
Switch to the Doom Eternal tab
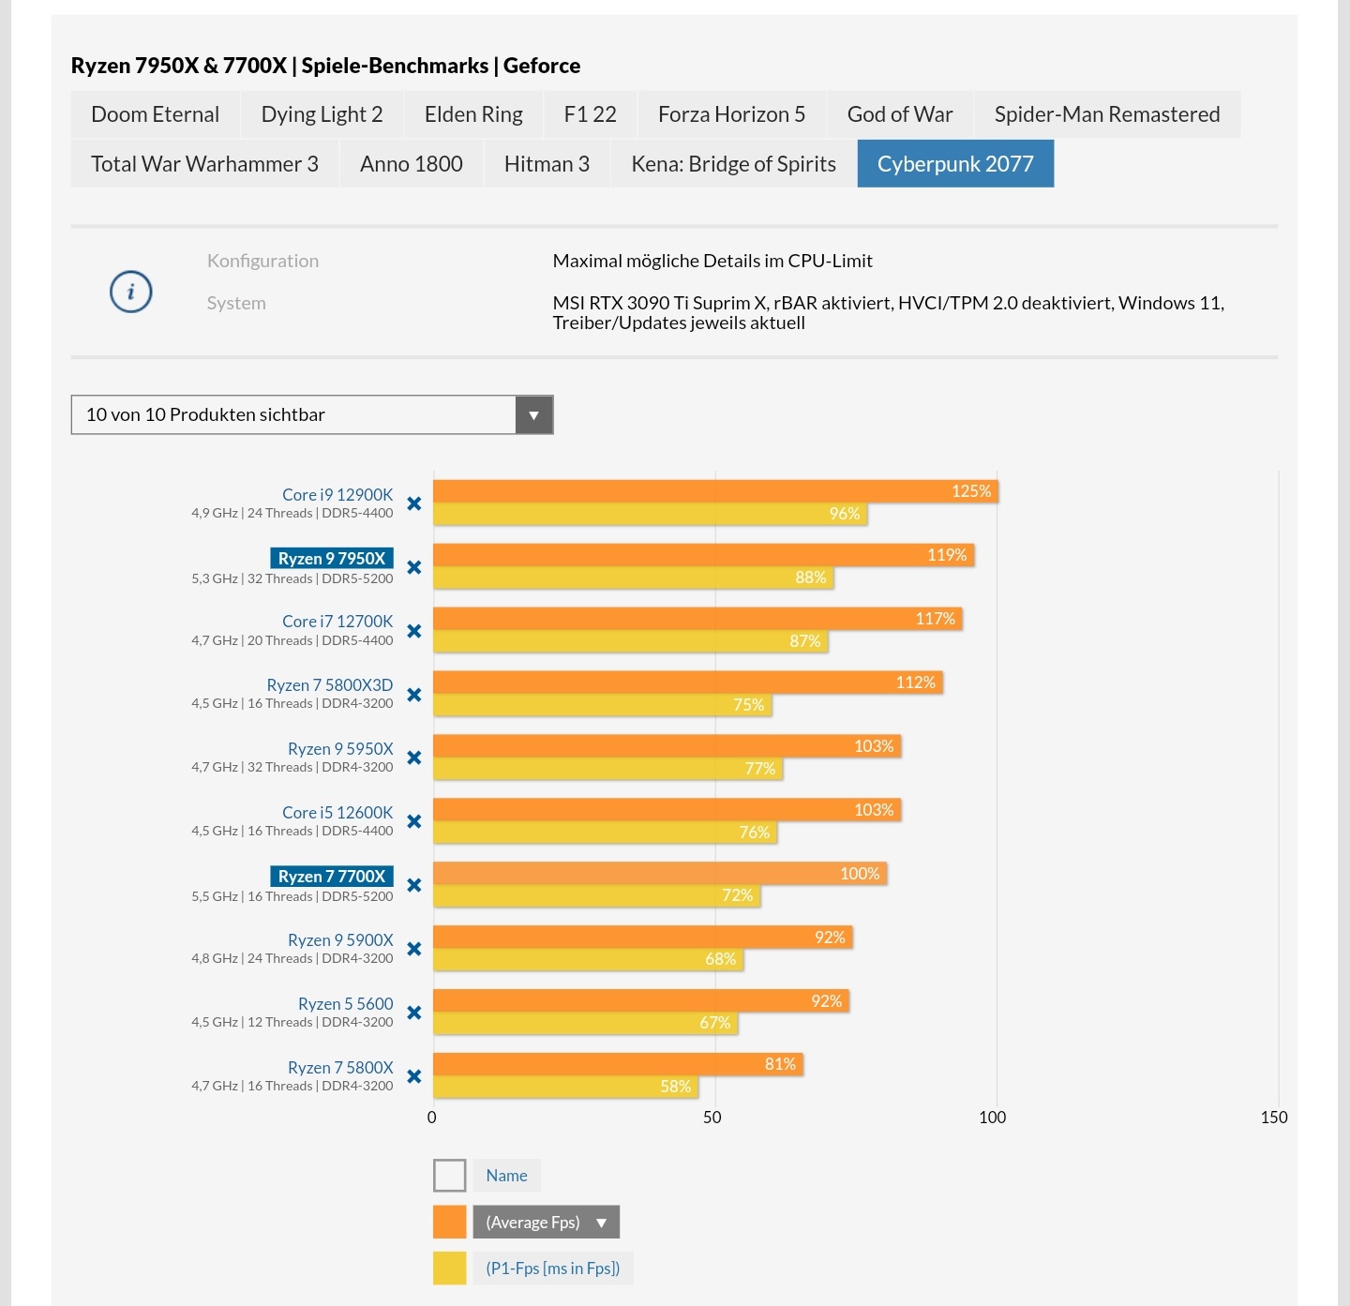pos(155,114)
